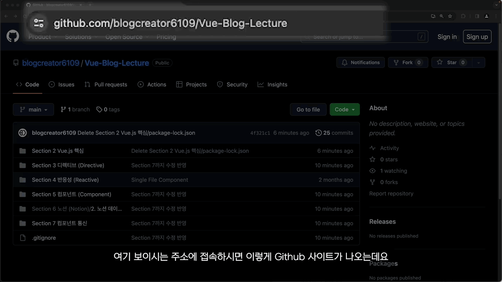Open the browser extensions puzzle icon

point(463,16)
